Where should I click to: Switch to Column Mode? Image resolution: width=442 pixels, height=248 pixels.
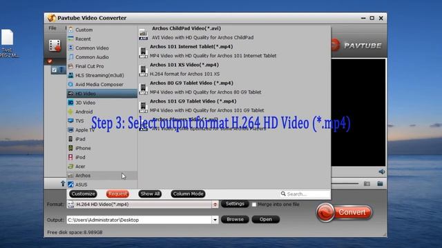(188, 194)
